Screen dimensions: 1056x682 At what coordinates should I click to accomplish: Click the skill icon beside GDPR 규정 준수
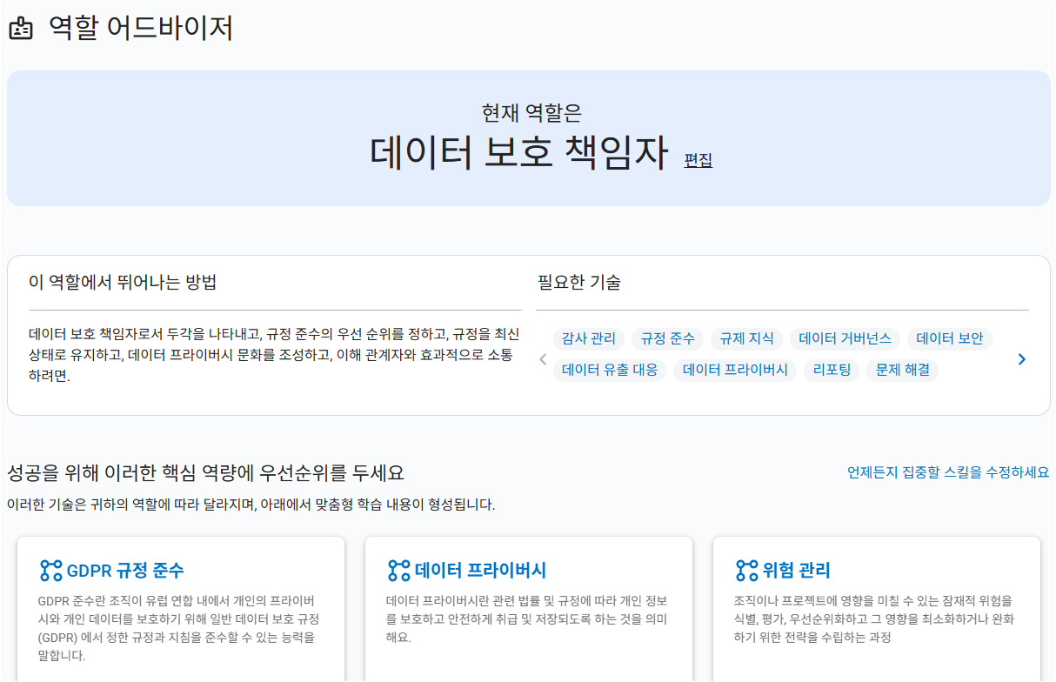point(51,571)
